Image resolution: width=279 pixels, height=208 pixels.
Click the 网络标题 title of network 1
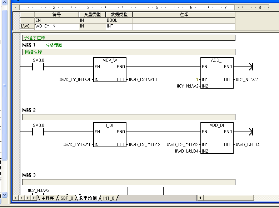coord(54,45)
